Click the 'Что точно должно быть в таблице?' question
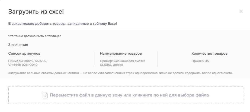Viewport: 250px width, 112px height. 35,36
